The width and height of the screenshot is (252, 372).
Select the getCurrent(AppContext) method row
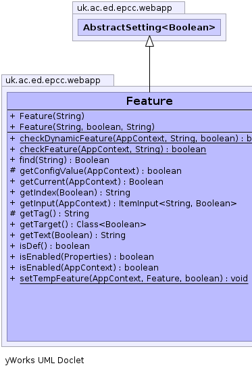[x=91, y=182]
